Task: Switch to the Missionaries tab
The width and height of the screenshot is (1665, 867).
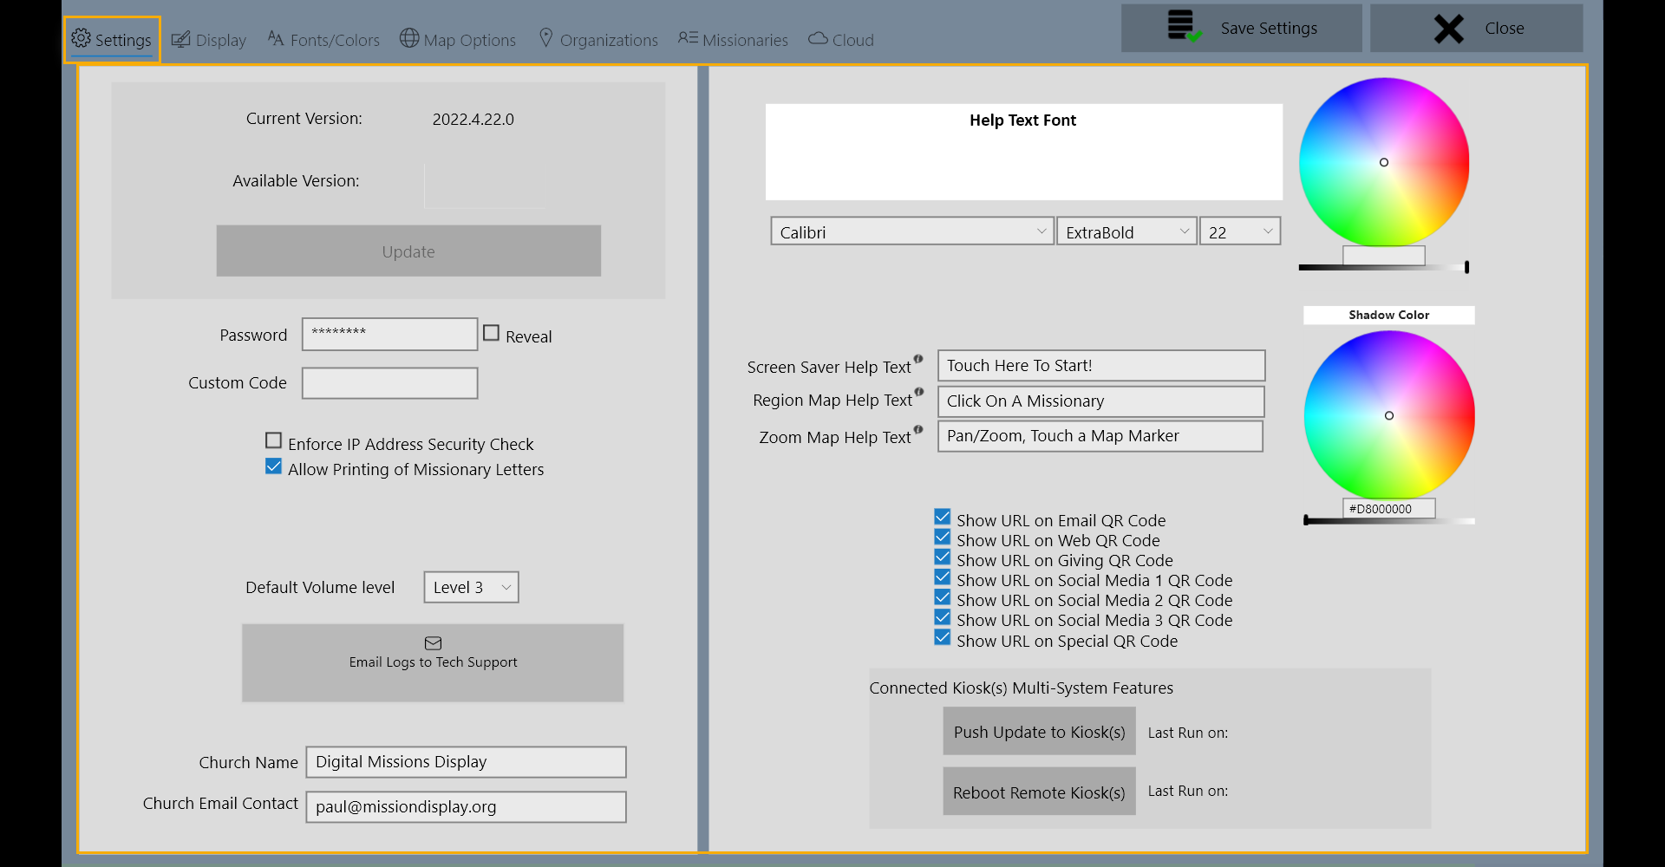Action: pyautogui.click(x=732, y=39)
